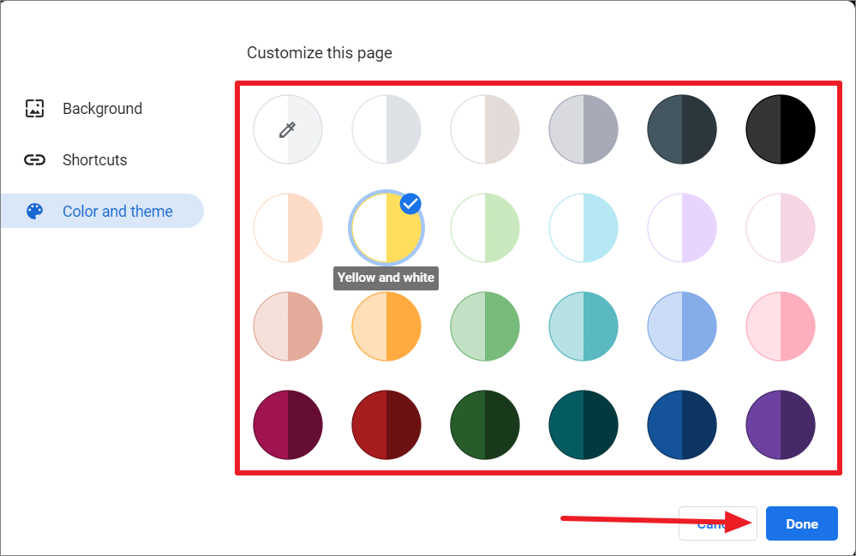Pick the white and peach theme swatch
This screenshot has width=856, height=556.
(x=288, y=228)
